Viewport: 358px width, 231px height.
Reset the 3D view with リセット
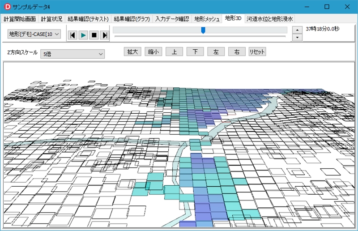click(257, 52)
